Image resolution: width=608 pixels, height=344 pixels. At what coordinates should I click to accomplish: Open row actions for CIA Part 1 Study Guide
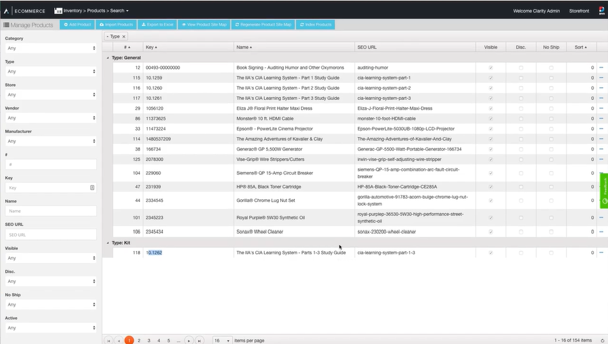602,78
